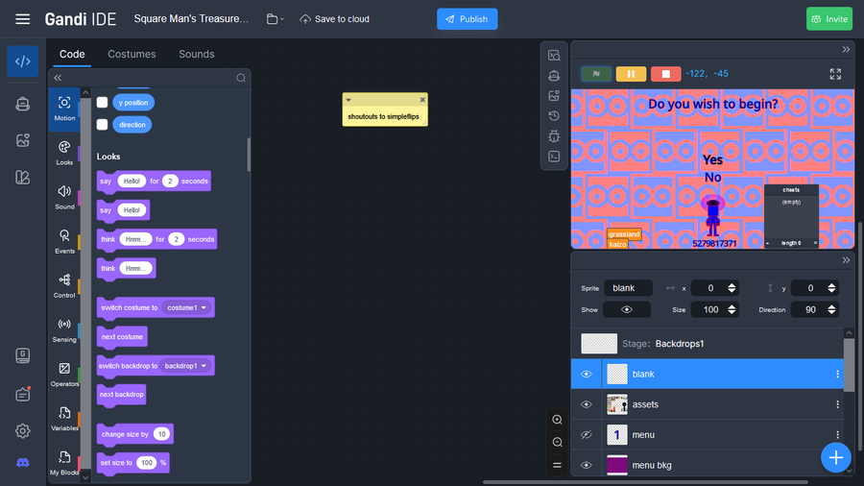
Task: Open costume1 dropdown in switch costume block
Action: [187, 307]
